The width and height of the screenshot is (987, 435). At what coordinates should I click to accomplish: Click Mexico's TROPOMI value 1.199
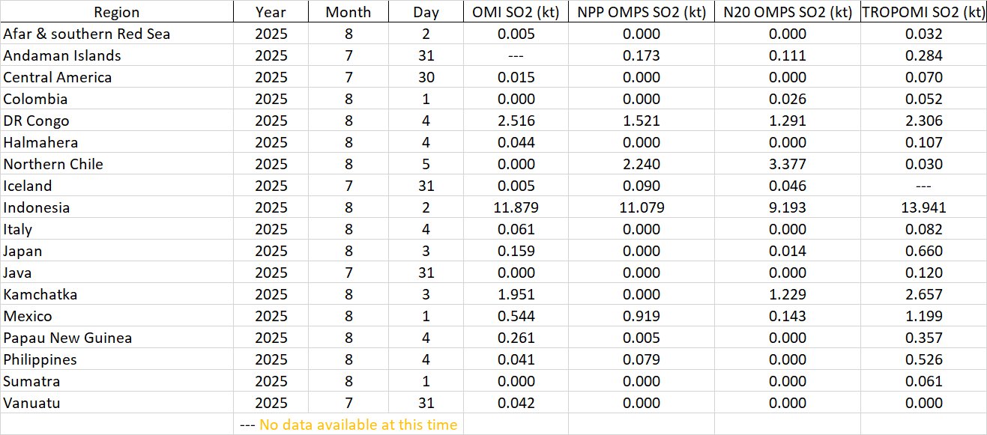point(923,316)
